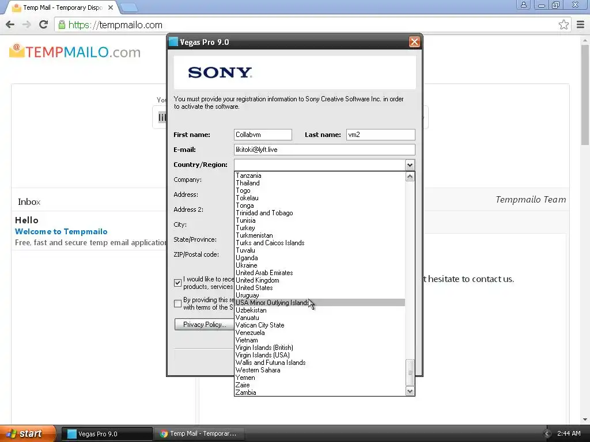This screenshot has height=442, width=590.
Task: Pick Western Sahara in the list
Action: coord(319,370)
